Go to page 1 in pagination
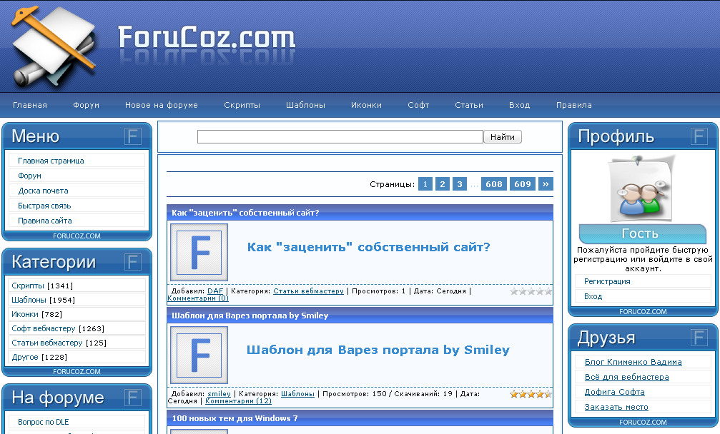Image resolution: width=720 pixels, height=434 pixels. [425, 184]
